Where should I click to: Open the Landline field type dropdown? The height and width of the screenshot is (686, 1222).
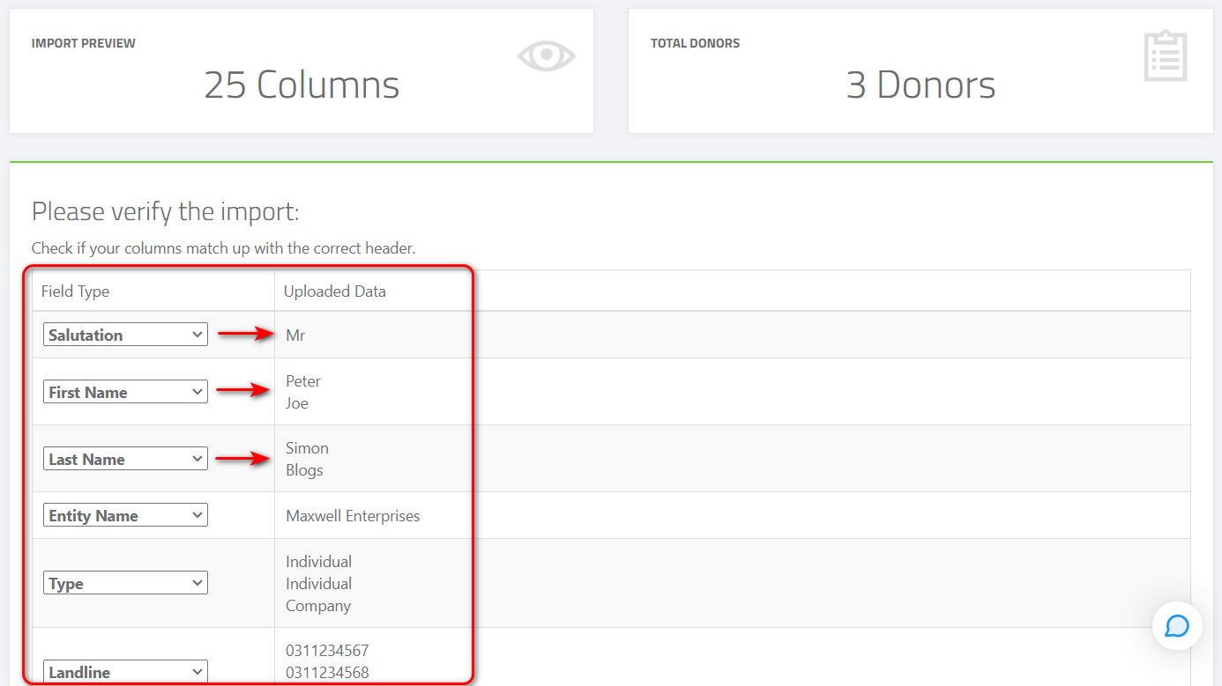124,671
